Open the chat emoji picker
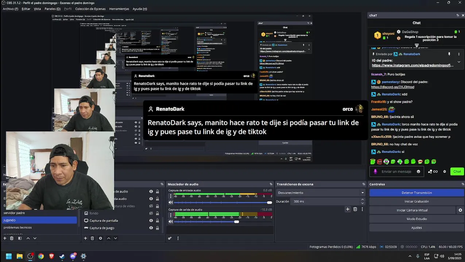465x262 pixels. click(x=418, y=172)
